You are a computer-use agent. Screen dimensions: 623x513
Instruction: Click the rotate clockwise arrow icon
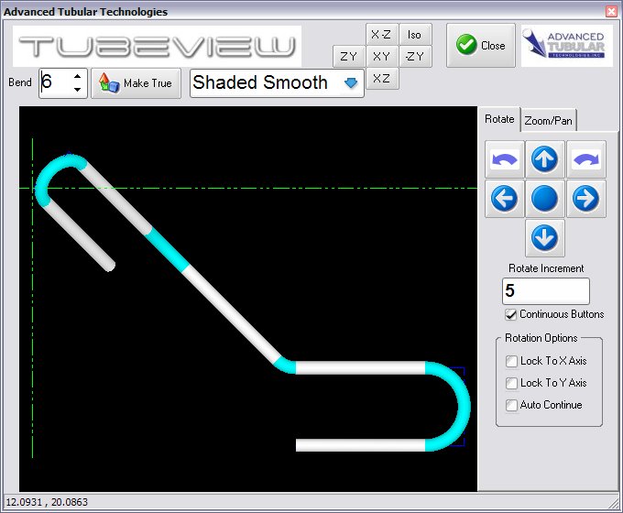point(585,159)
